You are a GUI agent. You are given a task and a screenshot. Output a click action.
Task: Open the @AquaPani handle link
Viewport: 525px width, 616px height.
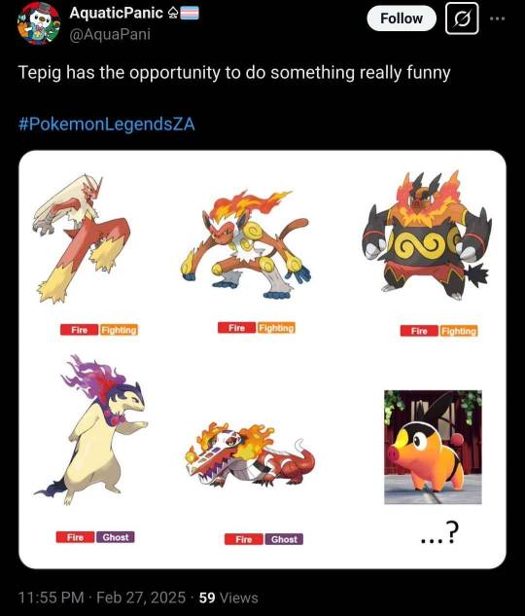[110, 35]
